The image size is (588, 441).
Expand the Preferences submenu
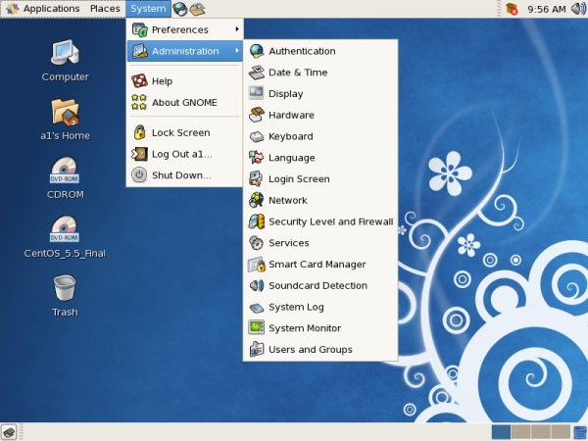185,29
